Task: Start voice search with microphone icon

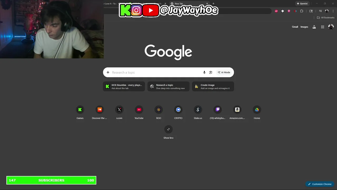Action: [x=204, y=72]
